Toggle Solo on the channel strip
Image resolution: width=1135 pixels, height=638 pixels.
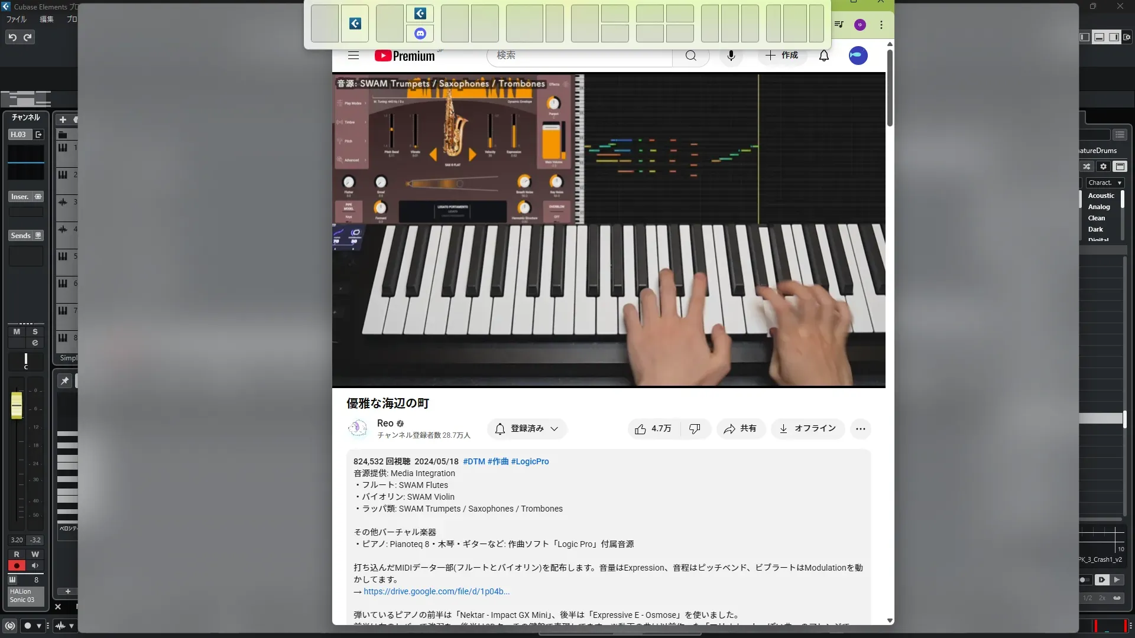pos(35,331)
